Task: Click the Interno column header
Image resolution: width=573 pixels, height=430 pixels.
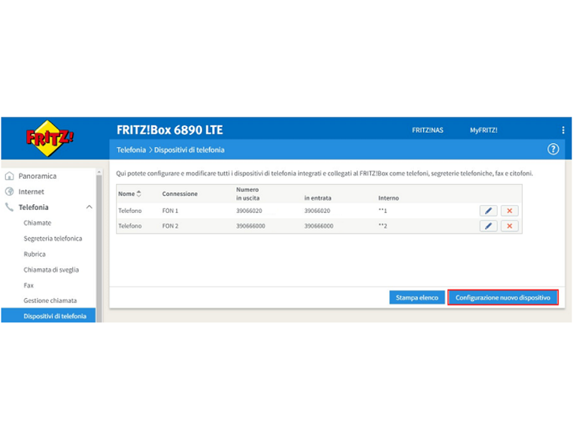Action: click(388, 199)
